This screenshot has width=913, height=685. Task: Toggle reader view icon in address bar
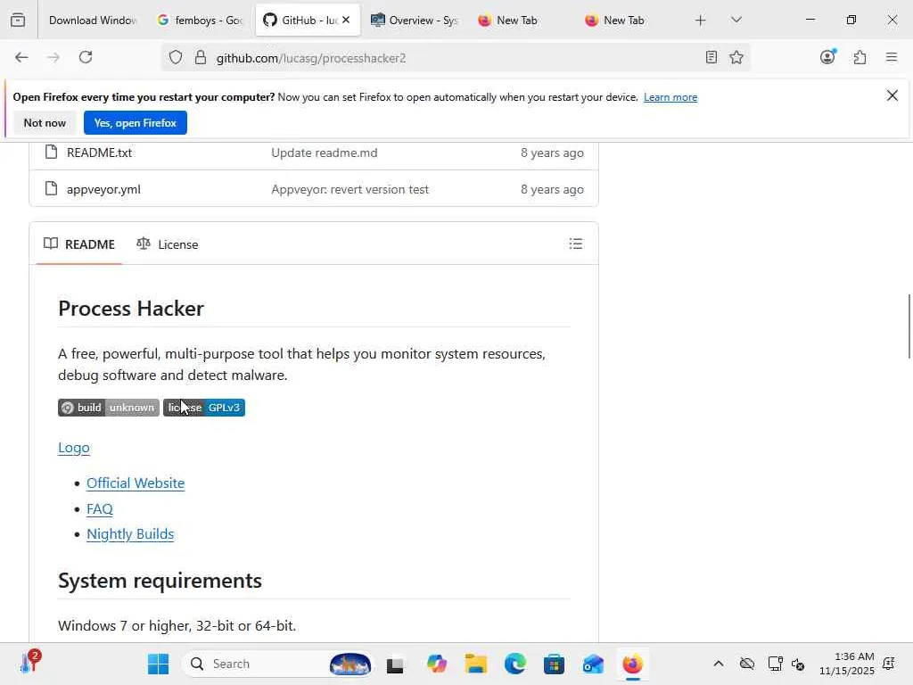click(711, 57)
